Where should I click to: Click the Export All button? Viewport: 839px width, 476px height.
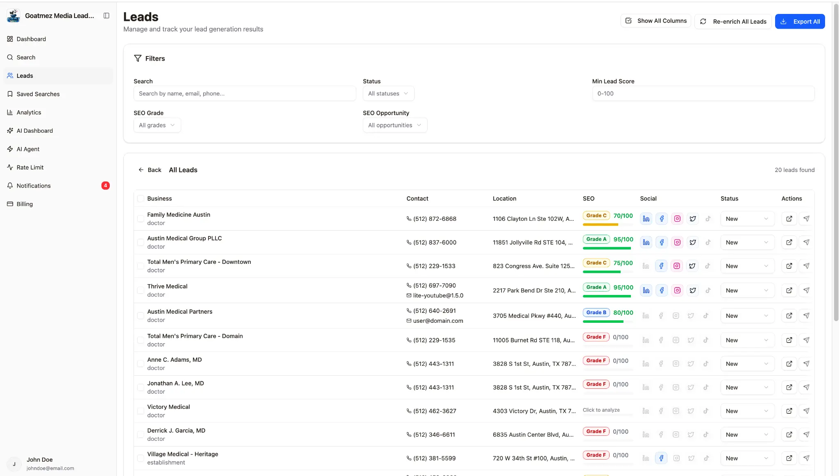(800, 21)
